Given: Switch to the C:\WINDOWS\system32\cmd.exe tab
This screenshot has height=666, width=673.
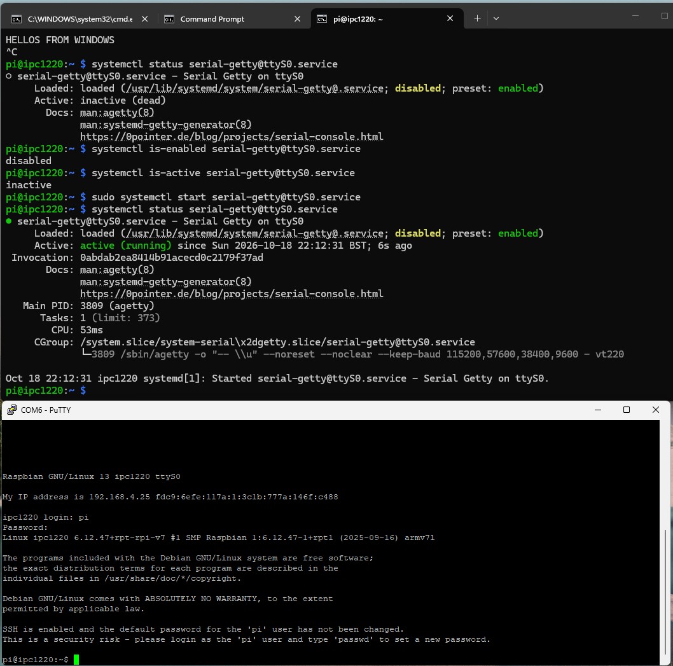Looking at the screenshot, I should click(80, 19).
